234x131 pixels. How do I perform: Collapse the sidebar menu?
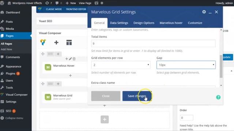[14, 118]
